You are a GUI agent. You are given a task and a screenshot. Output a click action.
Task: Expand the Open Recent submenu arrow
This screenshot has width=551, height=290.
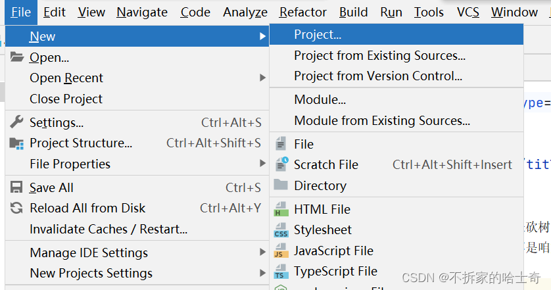[x=262, y=78]
